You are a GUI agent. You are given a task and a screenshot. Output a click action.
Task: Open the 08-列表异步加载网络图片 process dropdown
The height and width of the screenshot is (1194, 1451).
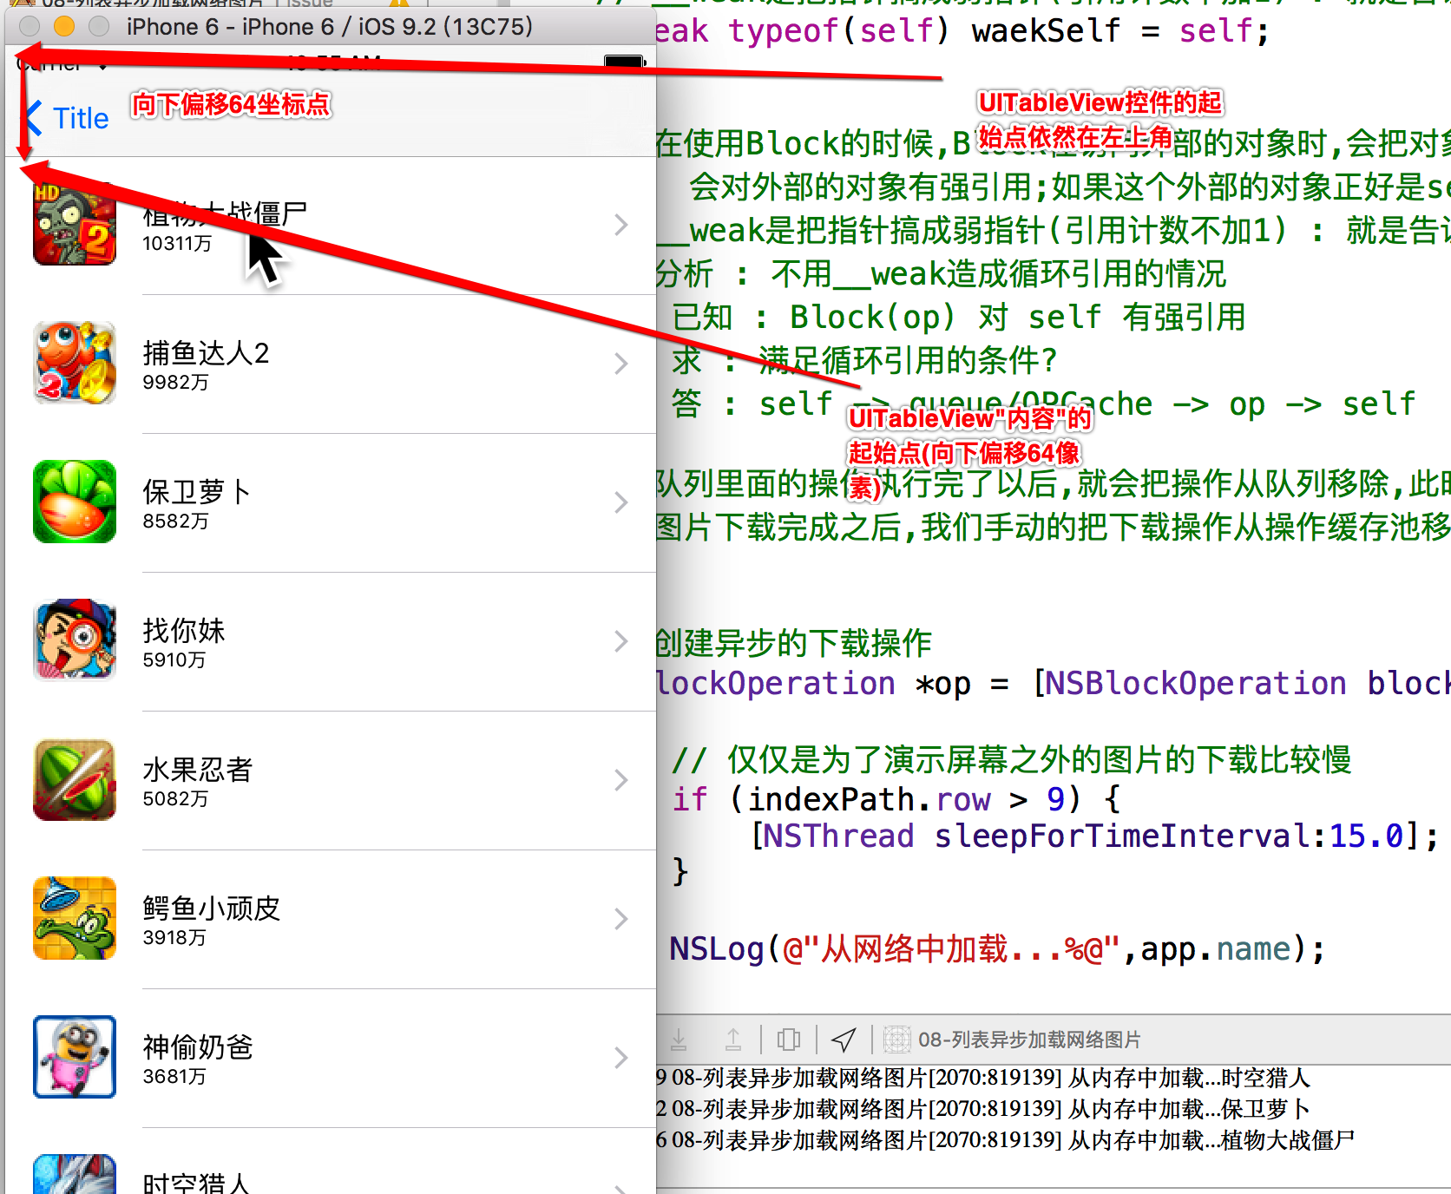click(x=1029, y=1040)
